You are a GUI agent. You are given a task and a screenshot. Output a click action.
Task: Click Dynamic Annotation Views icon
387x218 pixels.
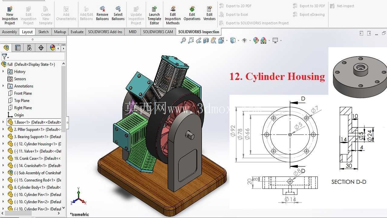click(x=213, y=40)
